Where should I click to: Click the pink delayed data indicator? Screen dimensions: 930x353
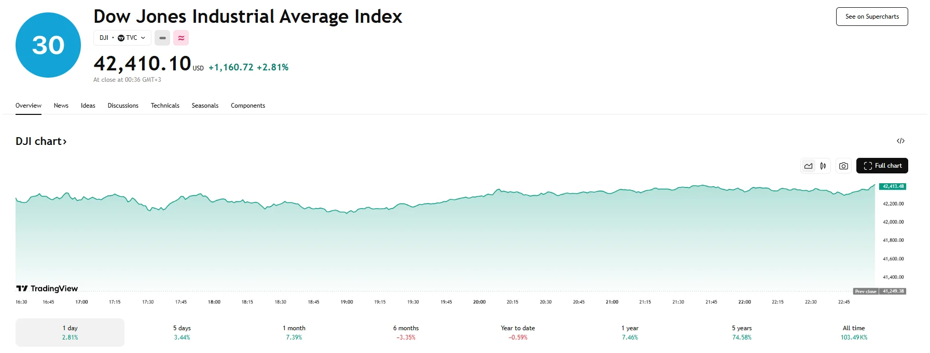[x=181, y=38]
